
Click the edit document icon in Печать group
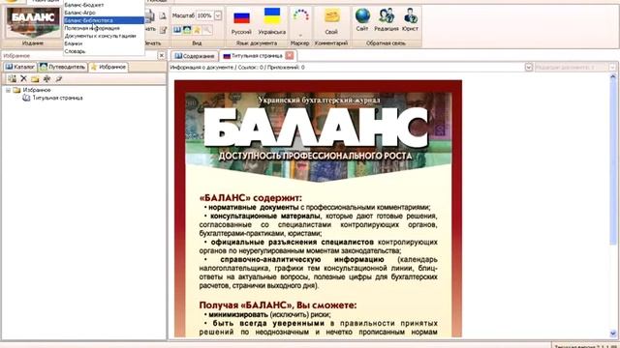163,30
